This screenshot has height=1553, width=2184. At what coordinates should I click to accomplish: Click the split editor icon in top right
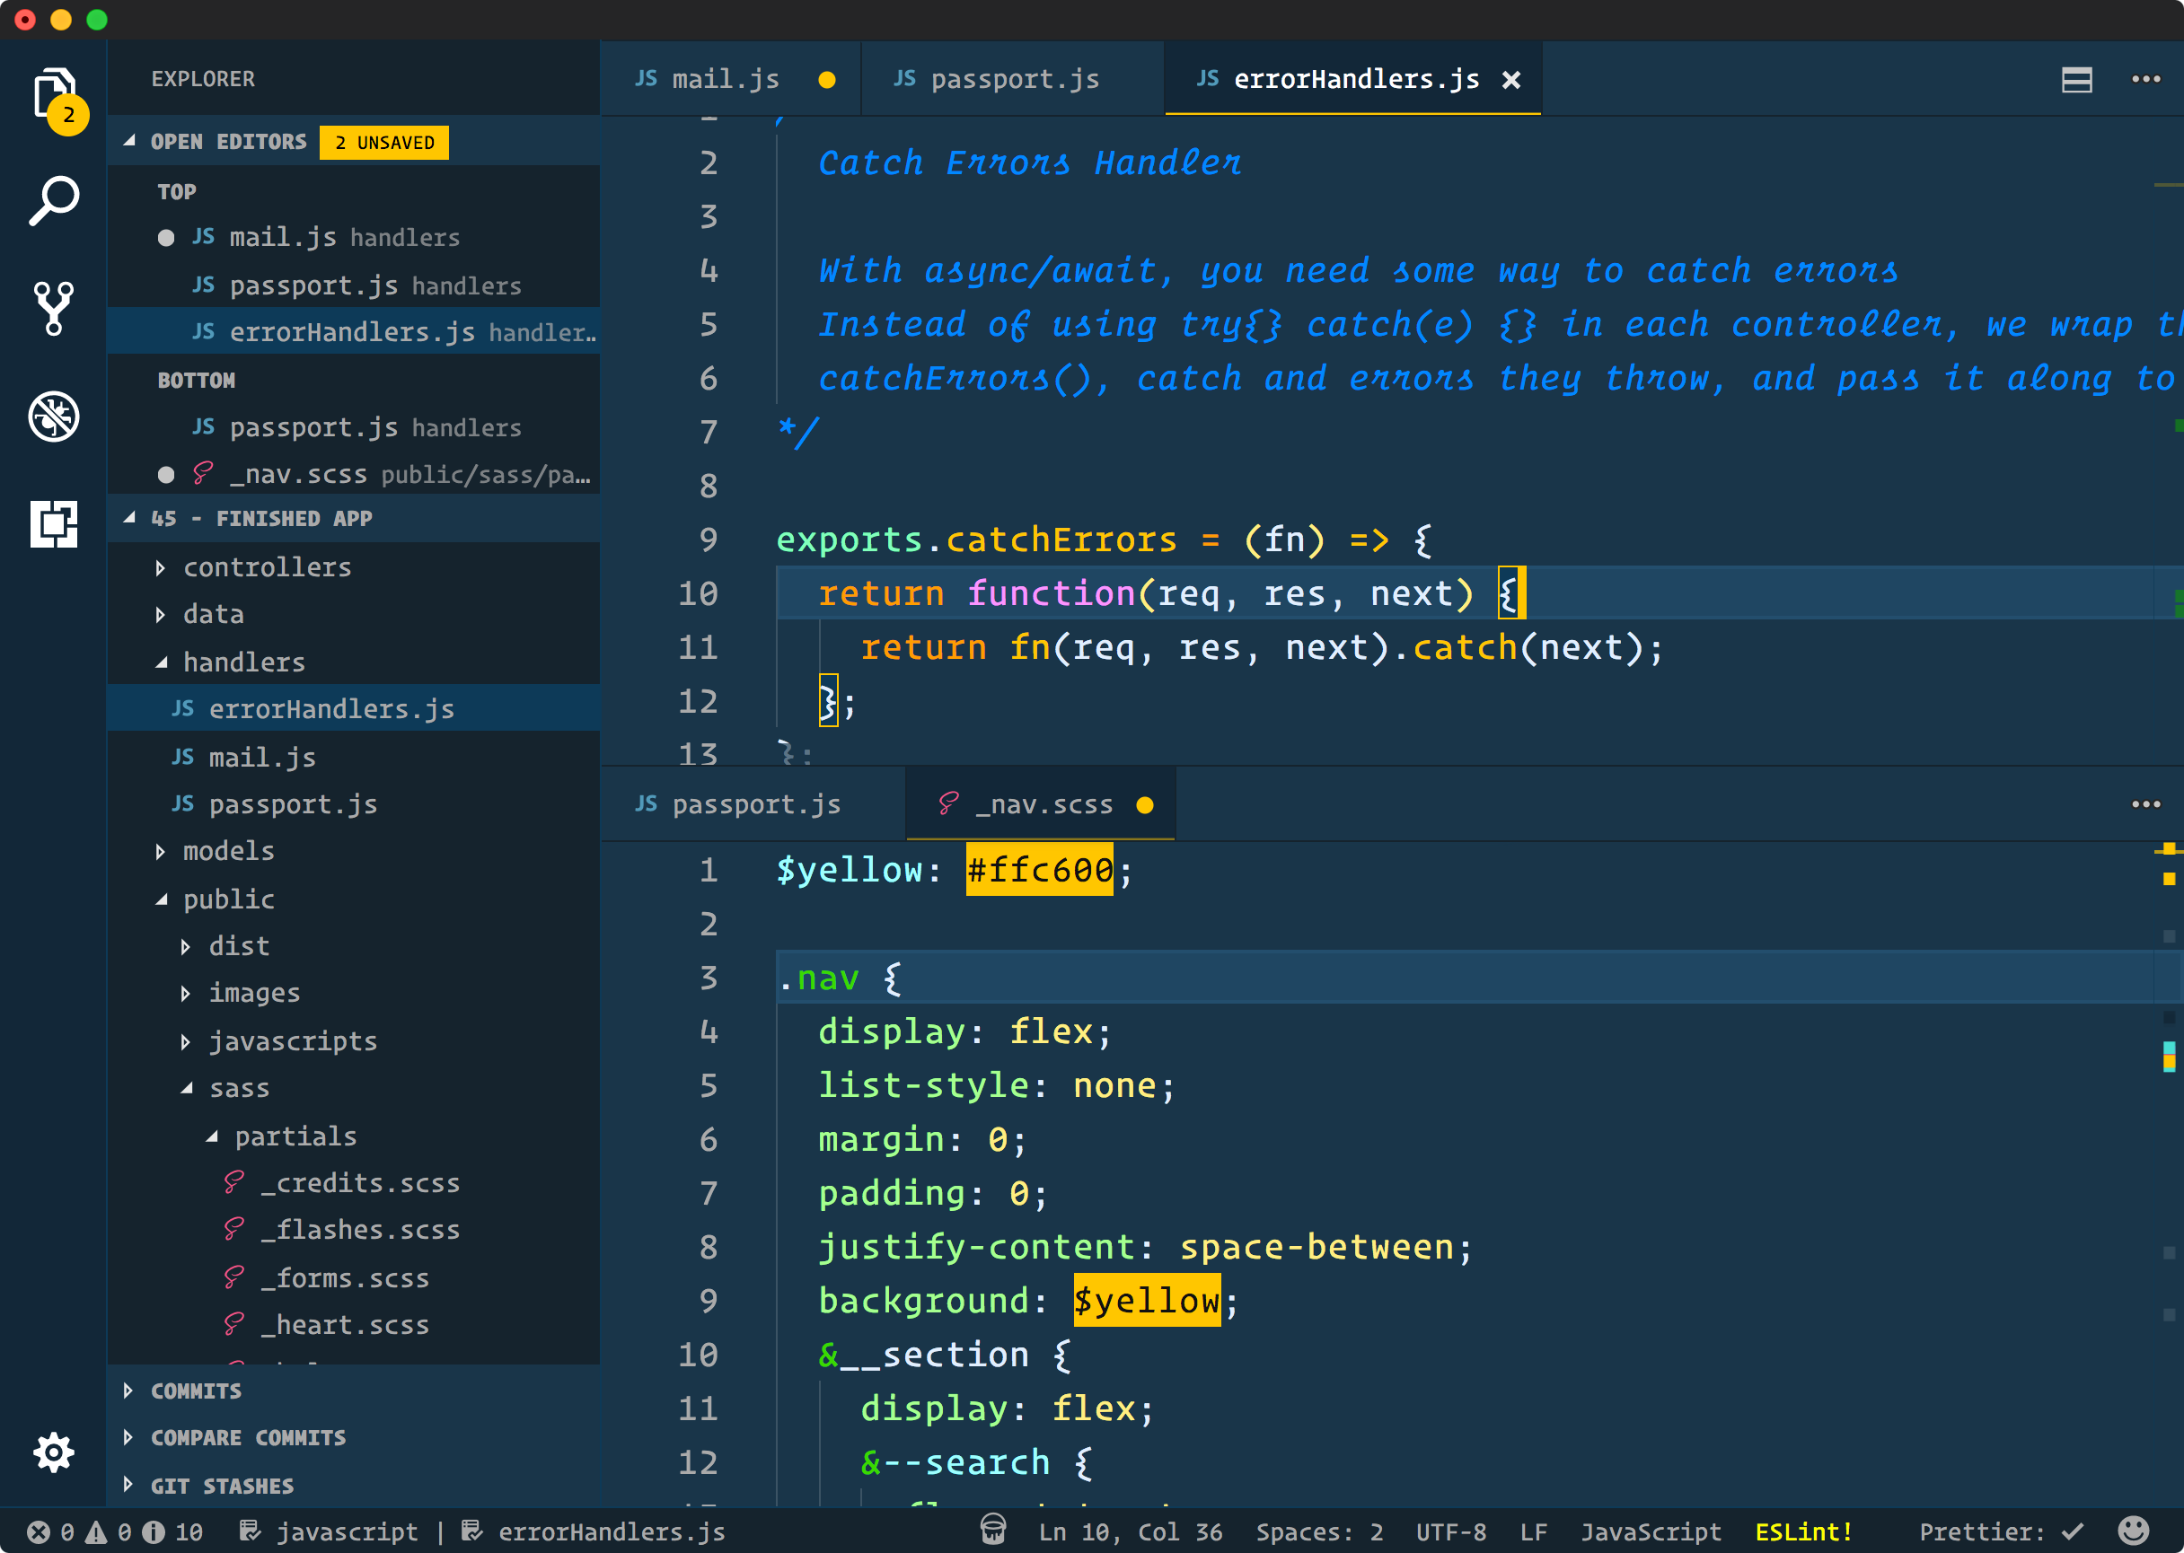click(x=2078, y=77)
